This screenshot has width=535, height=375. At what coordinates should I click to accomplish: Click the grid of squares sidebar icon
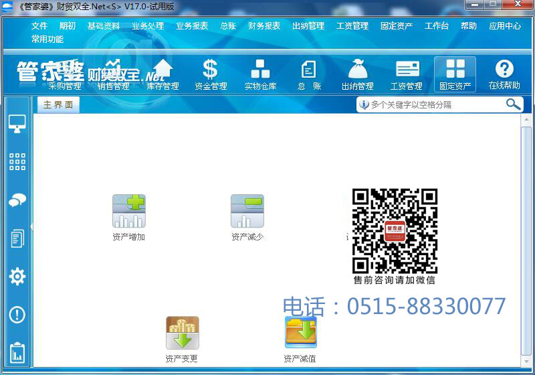click(x=17, y=161)
